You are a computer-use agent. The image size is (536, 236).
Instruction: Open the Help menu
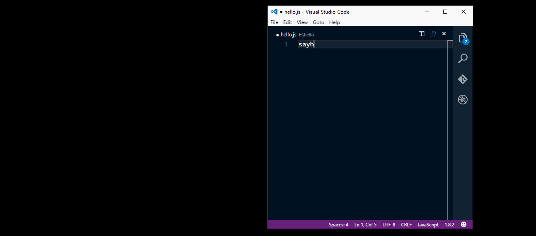coord(334,22)
